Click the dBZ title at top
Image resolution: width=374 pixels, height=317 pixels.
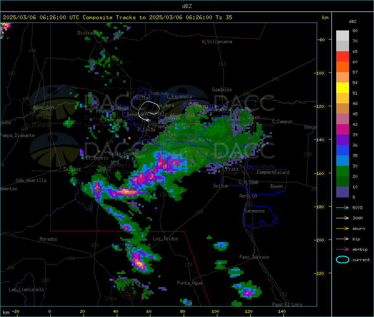[x=187, y=6]
